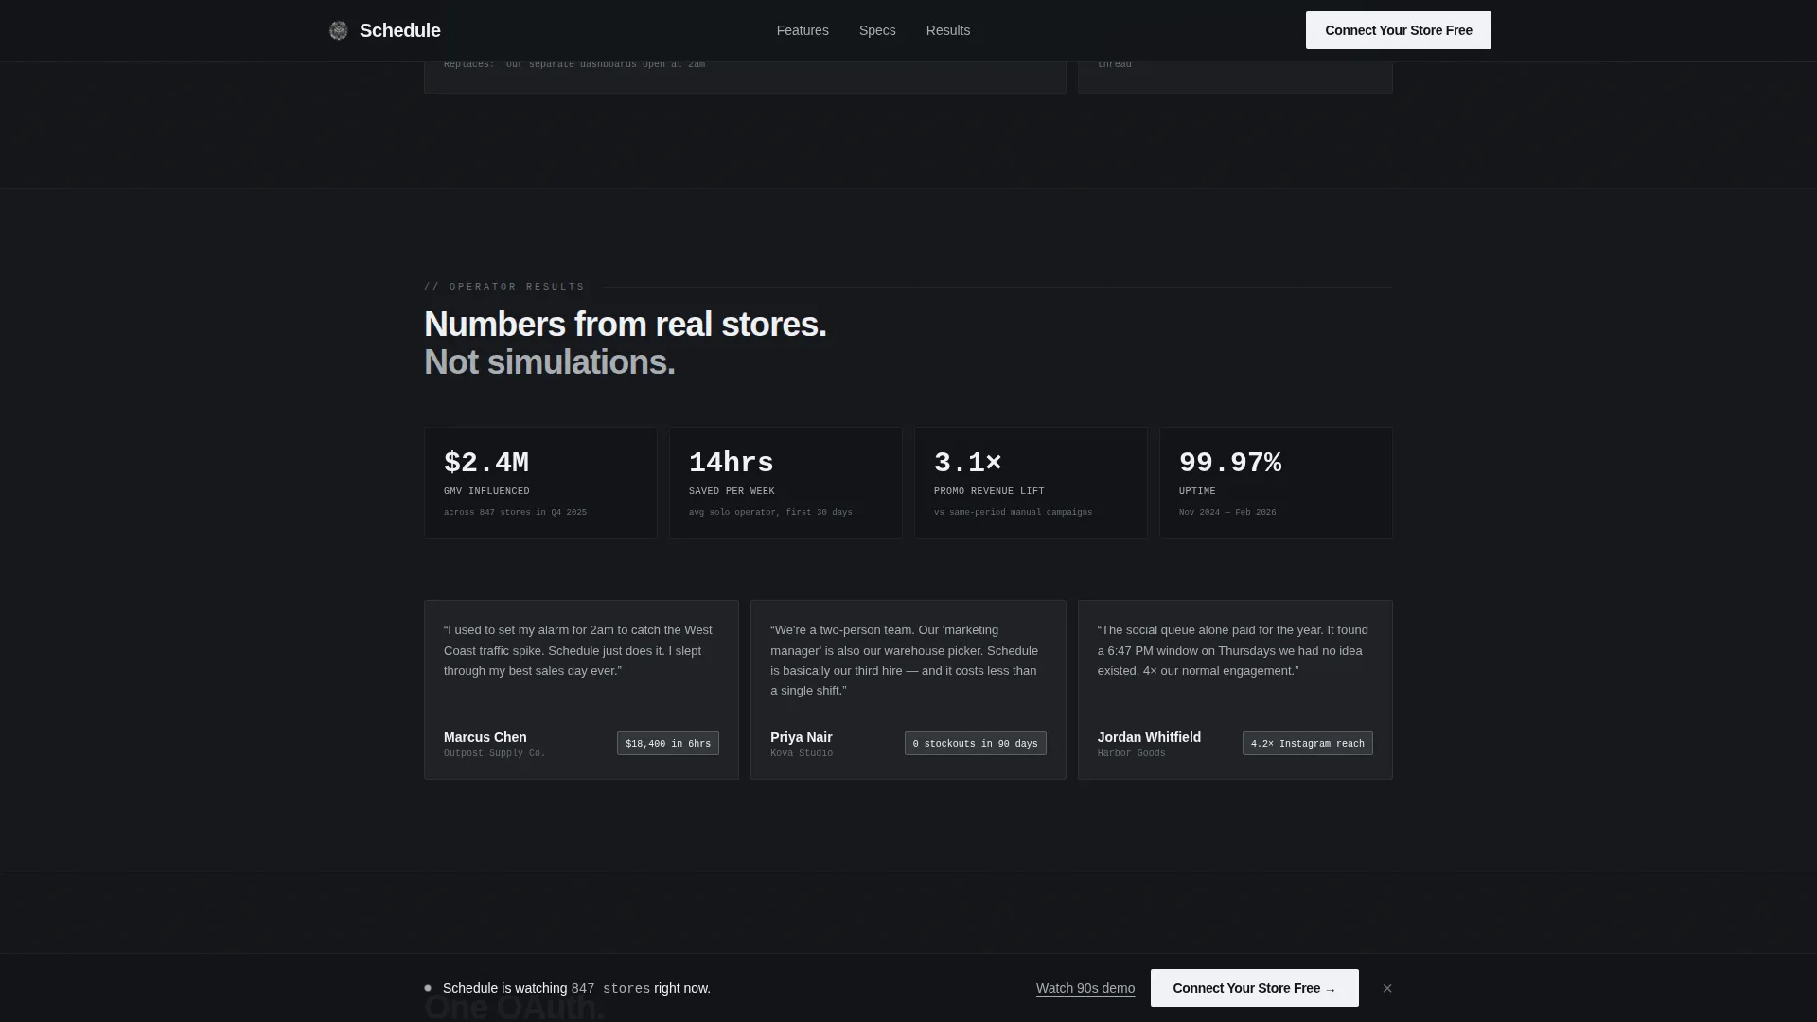The height and width of the screenshot is (1022, 1817).
Task: Click Watch 90s demo link
Action: click(1085, 988)
